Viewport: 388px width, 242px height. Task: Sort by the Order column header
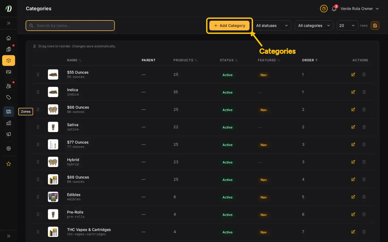coord(310,60)
